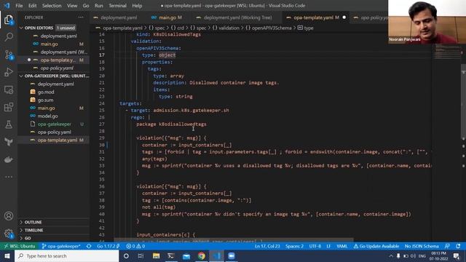The width and height of the screenshot is (466, 262).
Task: Click the opa-gatekeeper branch in status bar
Action: [61, 246]
